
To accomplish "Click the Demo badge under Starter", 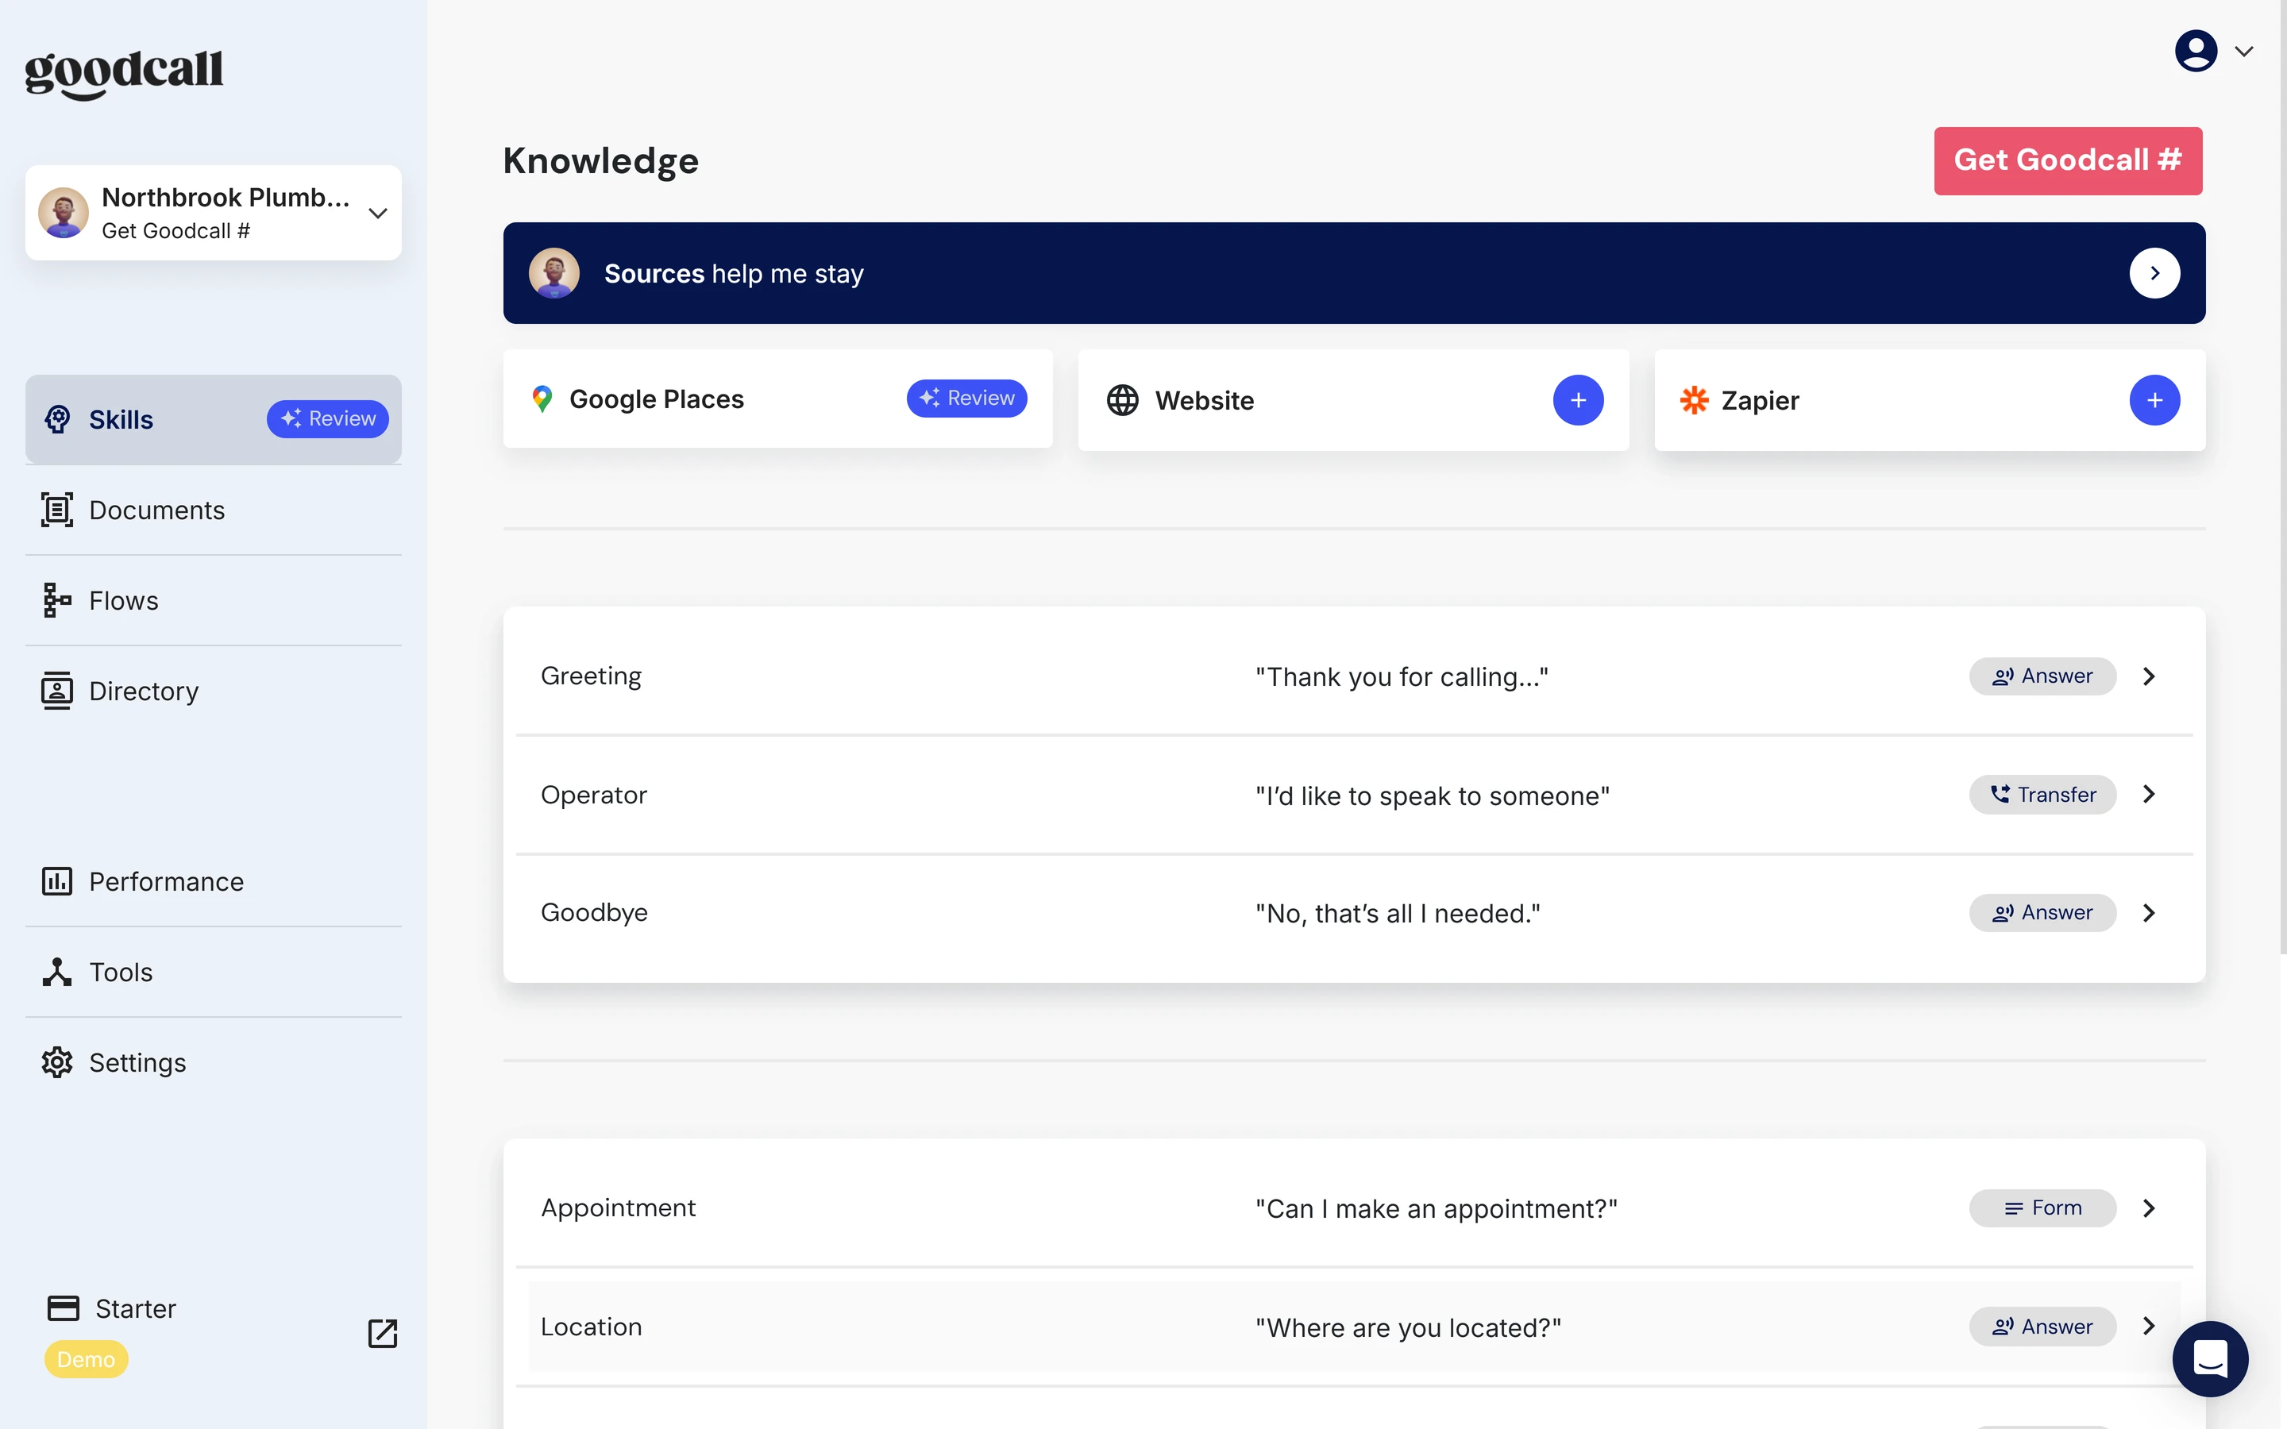I will [x=86, y=1359].
